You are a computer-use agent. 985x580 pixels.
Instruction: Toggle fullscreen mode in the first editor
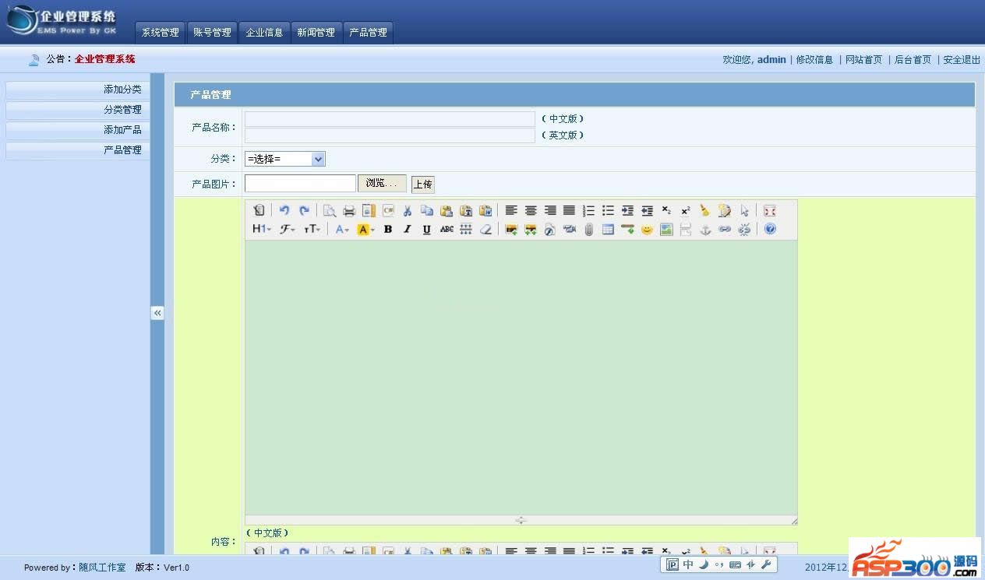click(x=770, y=210)
